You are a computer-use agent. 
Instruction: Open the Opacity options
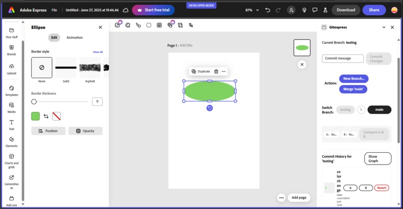point(85,131)
